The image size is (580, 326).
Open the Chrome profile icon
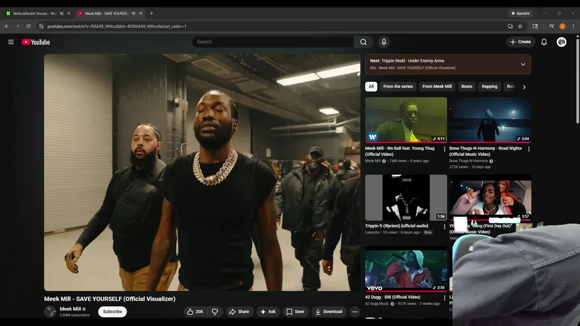562,26
